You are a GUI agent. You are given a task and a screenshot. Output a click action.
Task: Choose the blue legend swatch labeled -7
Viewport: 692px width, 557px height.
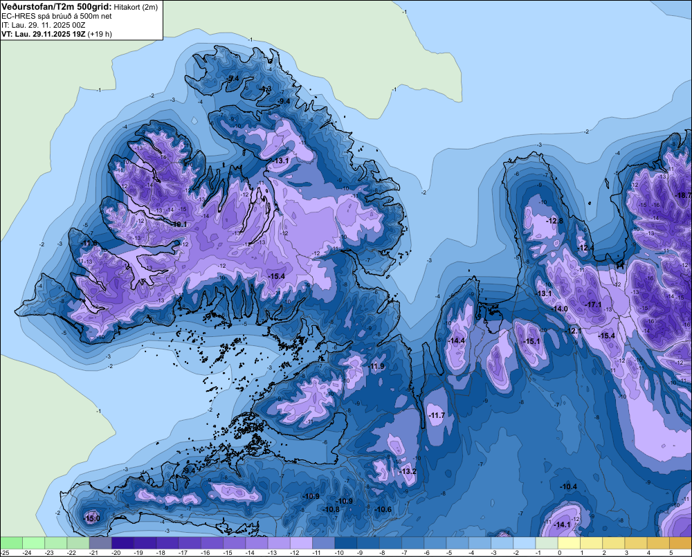[413, 542]
